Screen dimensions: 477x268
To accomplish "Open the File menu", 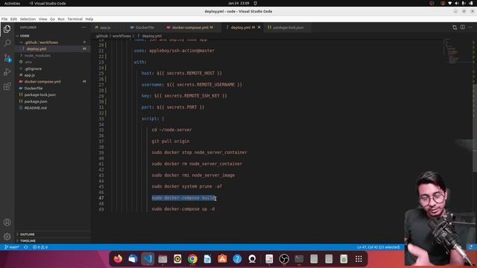I will coord(4,19).
